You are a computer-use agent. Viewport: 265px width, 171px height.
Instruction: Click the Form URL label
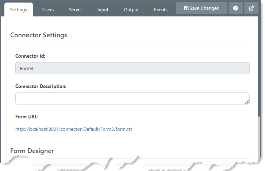27,117
